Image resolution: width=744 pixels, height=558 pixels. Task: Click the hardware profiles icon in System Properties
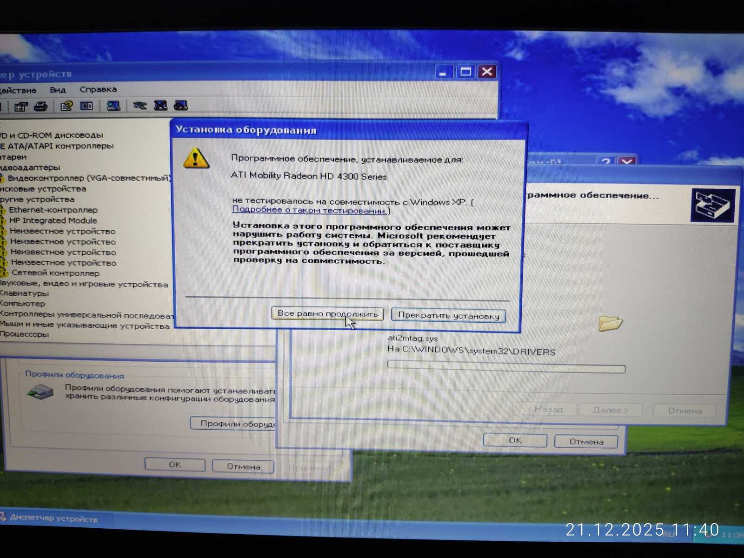click(x=40, y=392)
